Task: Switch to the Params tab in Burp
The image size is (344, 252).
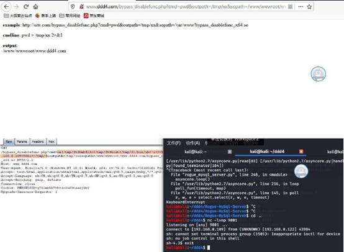Action: pyautogui.click(x=22, y=142)
